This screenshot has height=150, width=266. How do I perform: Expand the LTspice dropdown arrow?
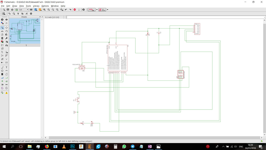[107, 10]
